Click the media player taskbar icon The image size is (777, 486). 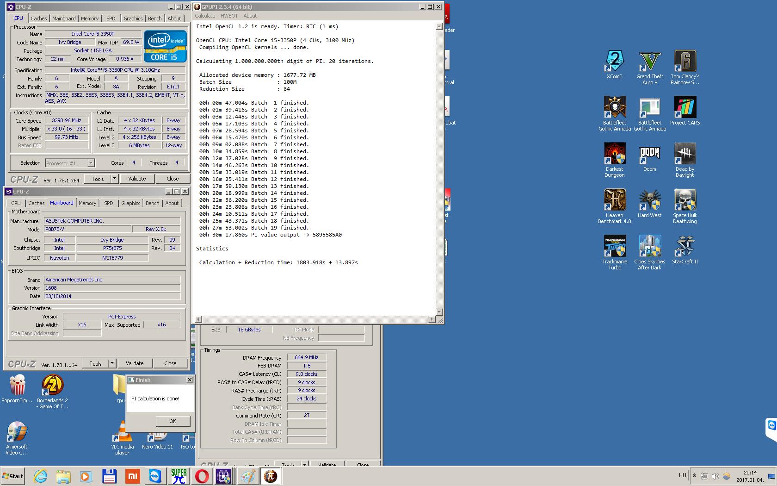tap(86, 476)
